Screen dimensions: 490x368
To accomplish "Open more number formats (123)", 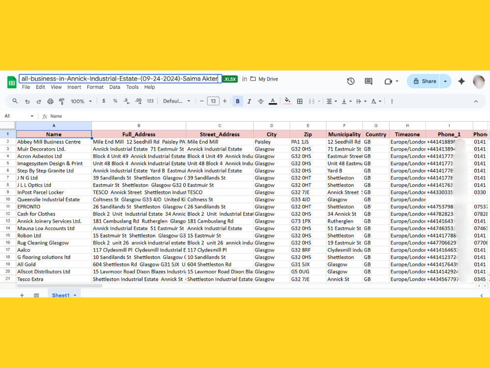I will coord(150,101).
